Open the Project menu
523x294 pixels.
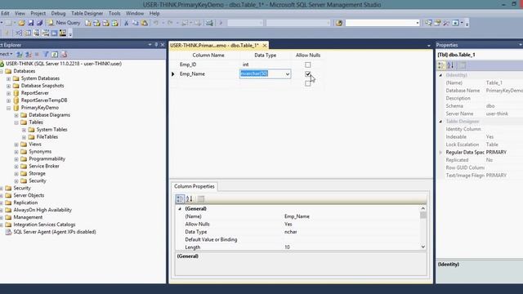[38, 13]
